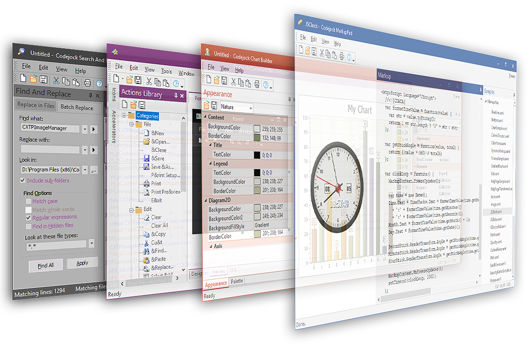529x344 pixels.
Task: Click BackgroundFillStyle Gradient value in Appearance grid
Action: tap(262, 225)
